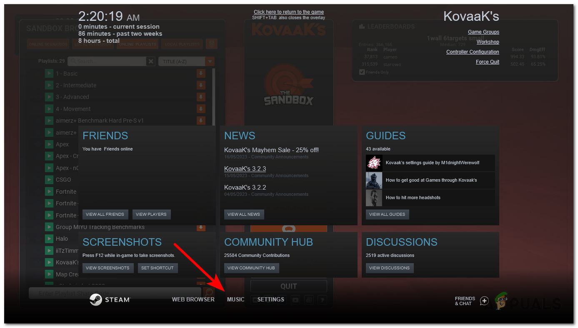Click the screenshots icon next to the YouTube icon
This screenshot has width=578, height=328.
coord(309,300)
